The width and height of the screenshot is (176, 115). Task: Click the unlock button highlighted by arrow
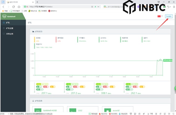point(169,16)
